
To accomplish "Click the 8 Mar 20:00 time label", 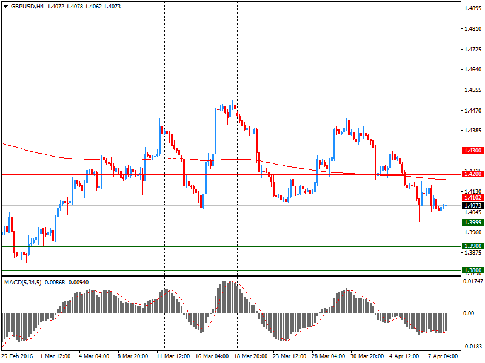I will coord(133,356).
